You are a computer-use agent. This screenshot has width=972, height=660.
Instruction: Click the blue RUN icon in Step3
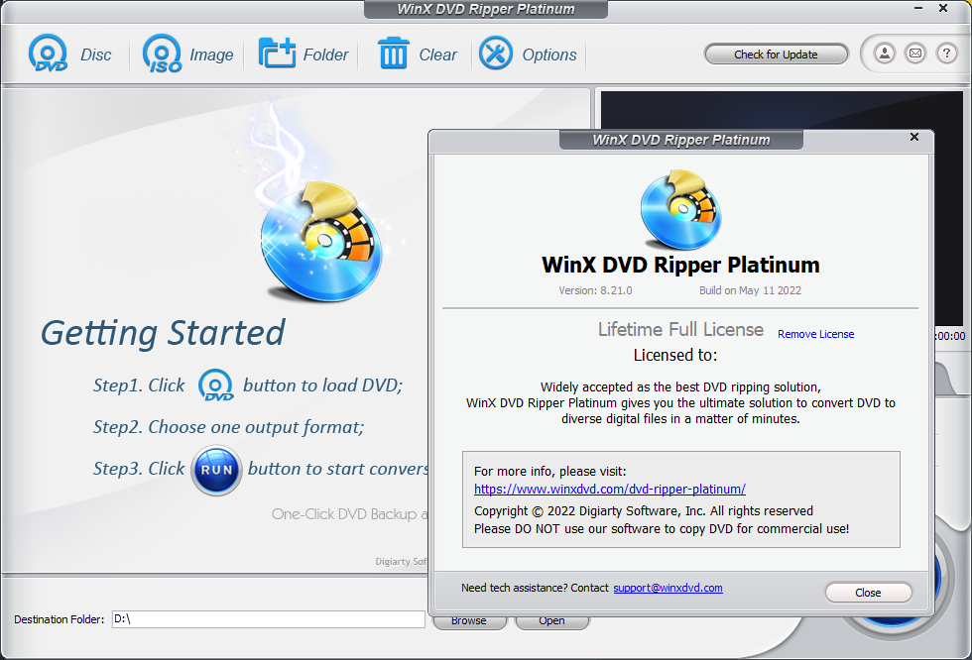click(x=216, y=470)
